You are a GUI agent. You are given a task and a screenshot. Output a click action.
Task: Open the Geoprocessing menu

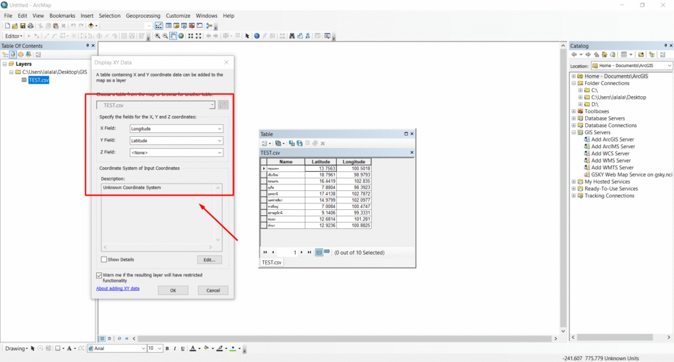point(143,16)
